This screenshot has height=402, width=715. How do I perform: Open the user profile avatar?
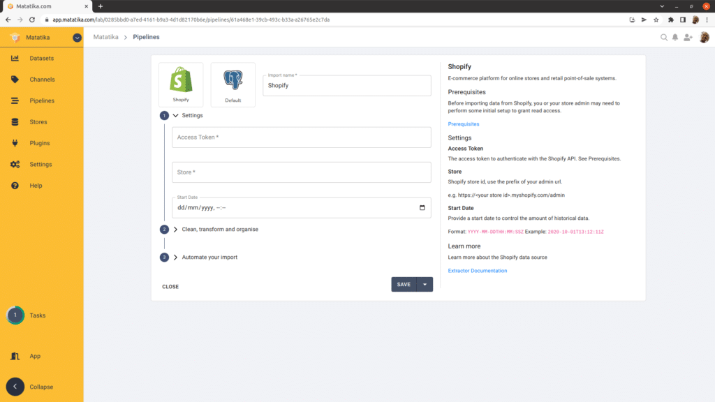tap(704, 37)
